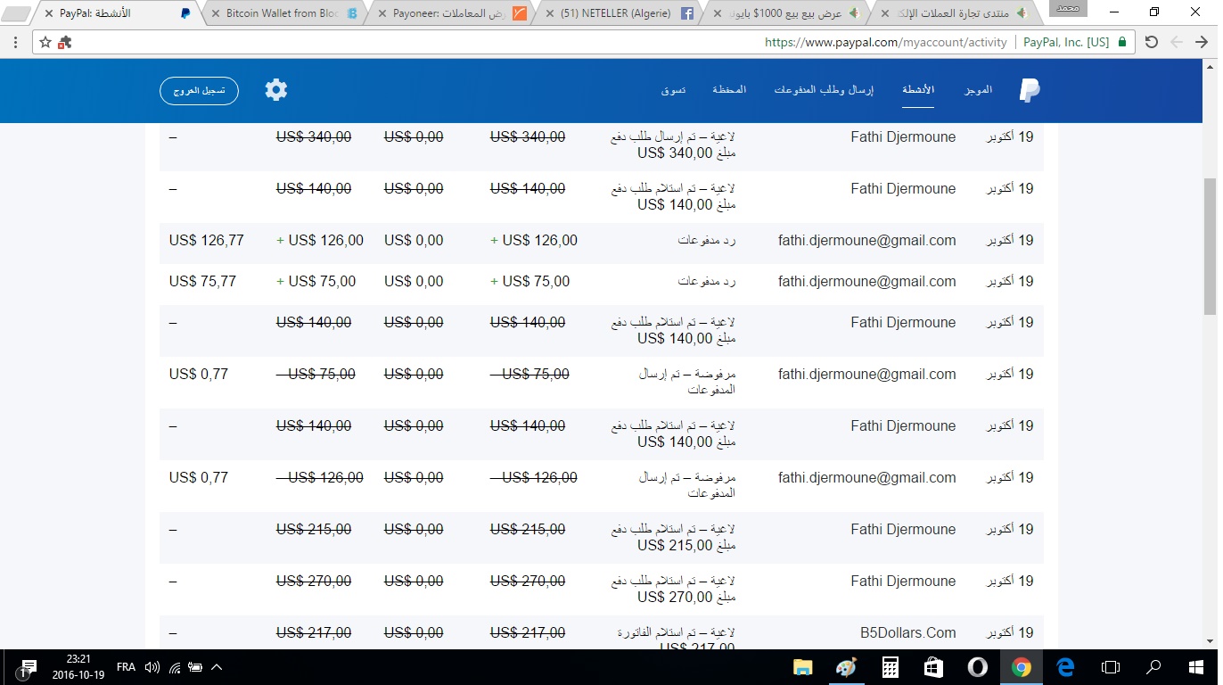Go to the الموجز (Summary) page

[x=978, y=90]
